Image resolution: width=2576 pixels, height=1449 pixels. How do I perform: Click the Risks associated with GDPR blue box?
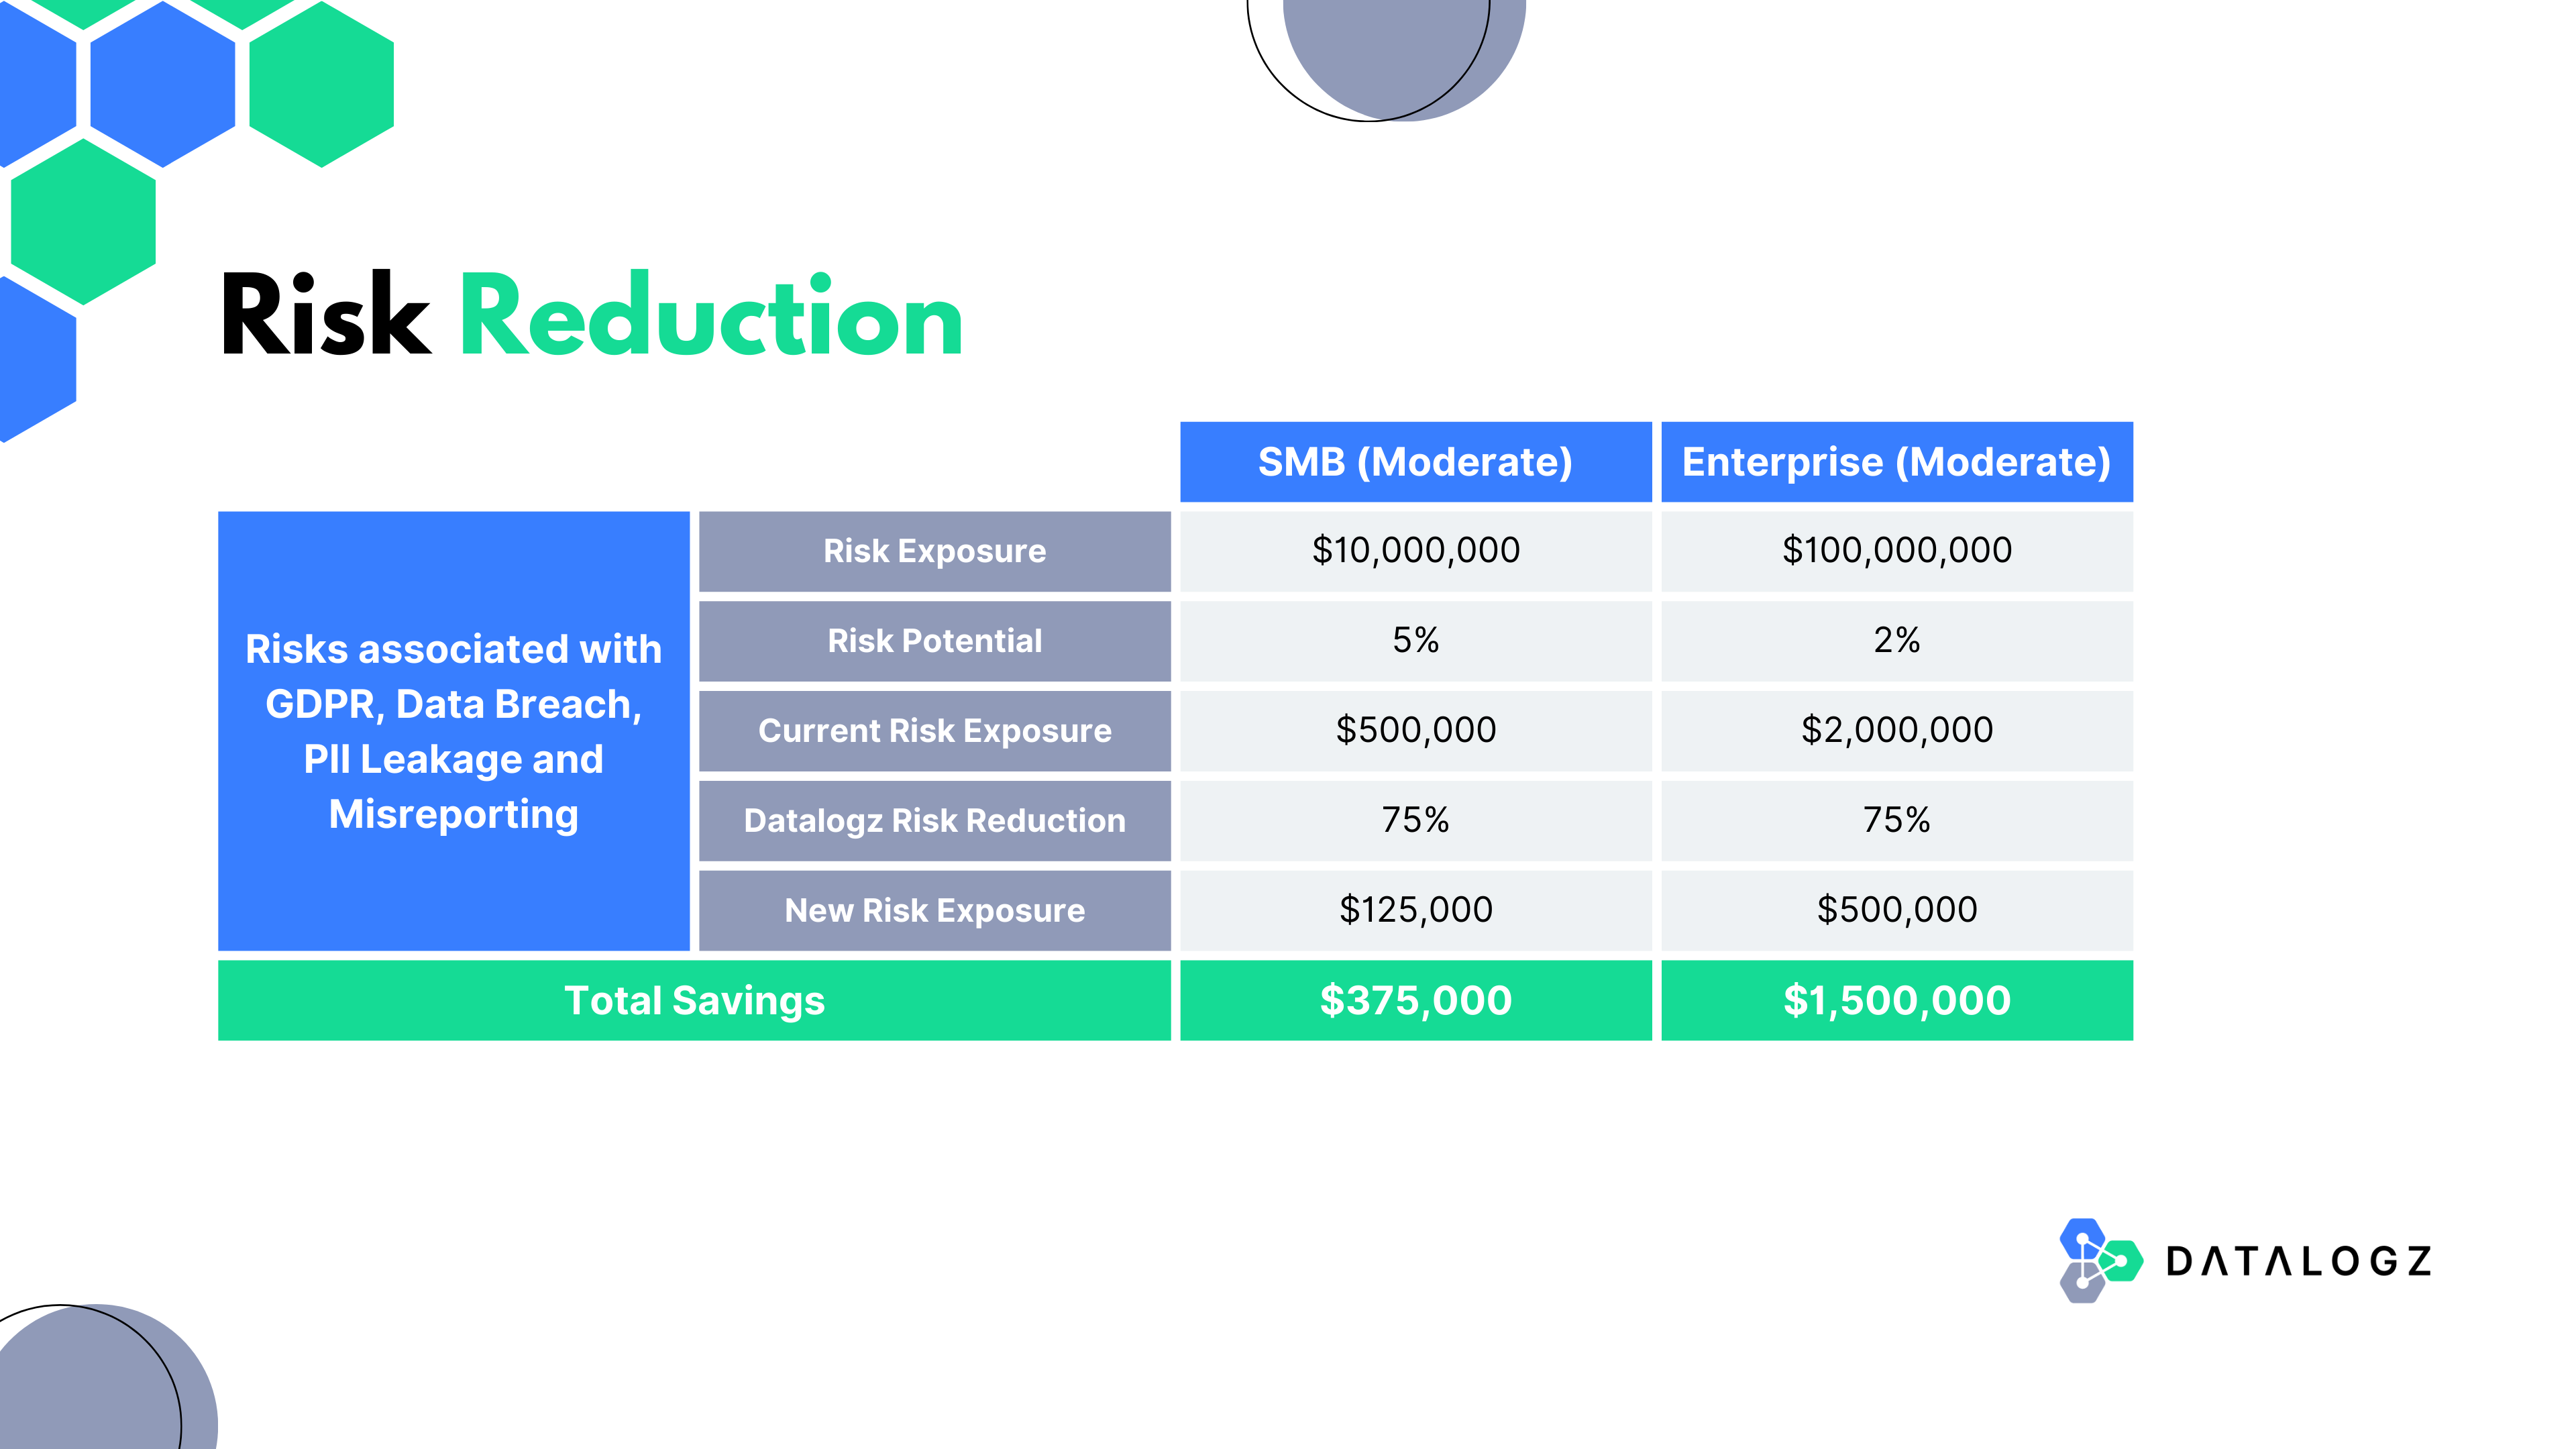[x=453, y=731]
